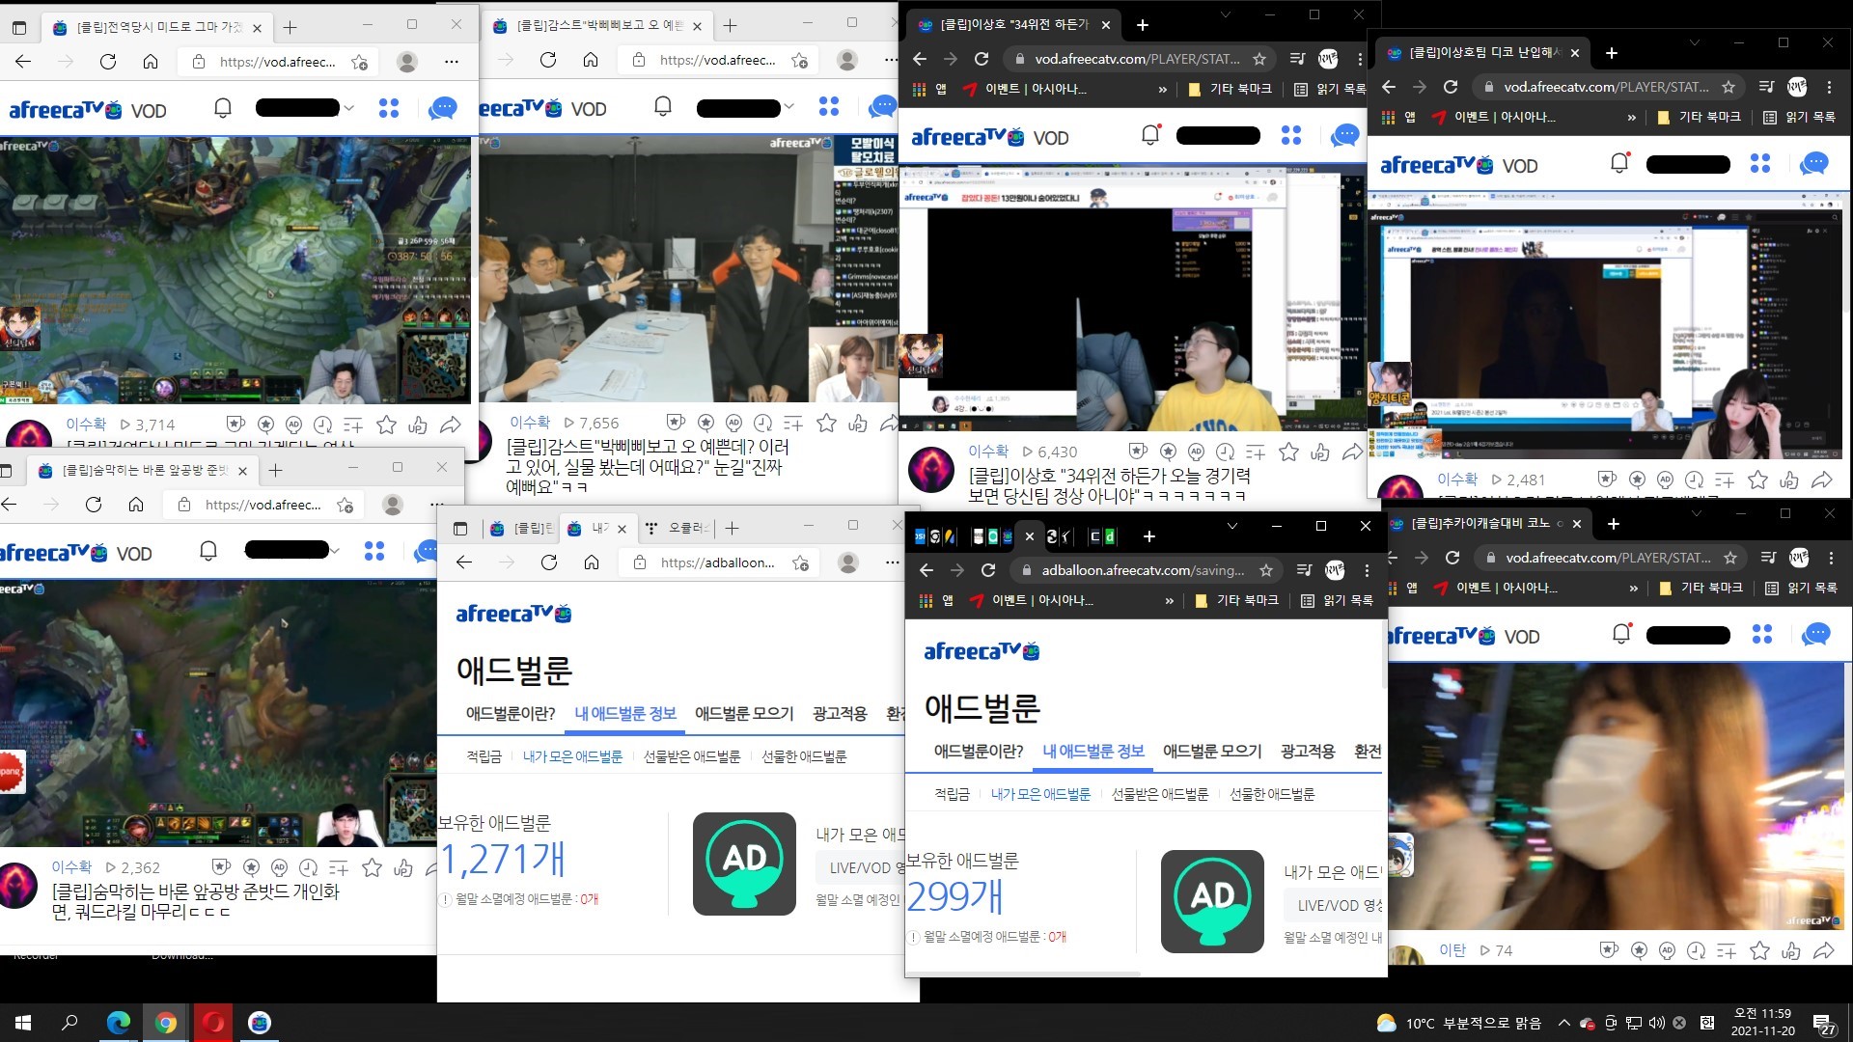Click the AD balloon icon under the 7,656-view video
The width and height of the screenshot is (1853, 1042).
coord(733,423)
